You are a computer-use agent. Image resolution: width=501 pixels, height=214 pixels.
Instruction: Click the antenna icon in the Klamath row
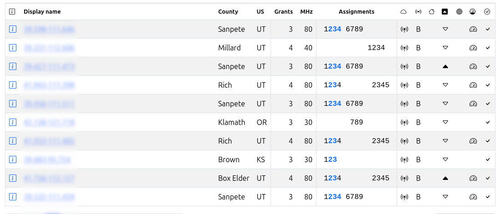click(404, 122)
